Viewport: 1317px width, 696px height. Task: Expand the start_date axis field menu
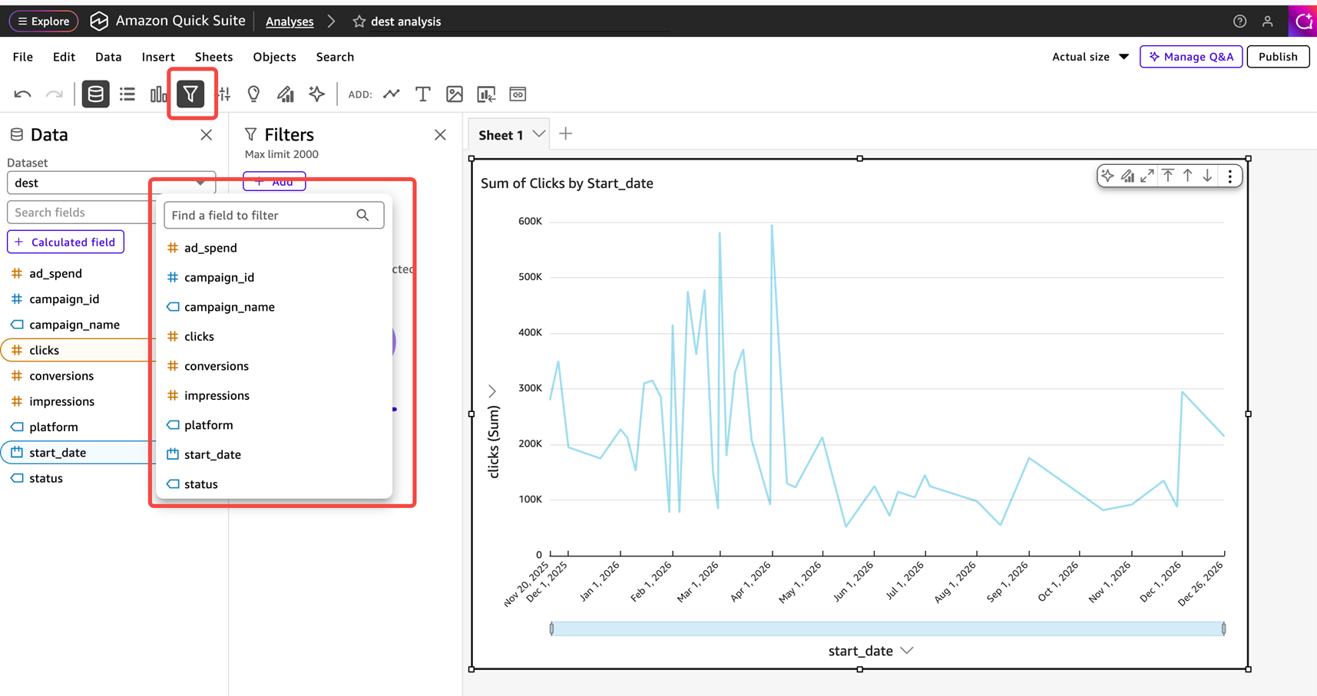pos(907,651)
